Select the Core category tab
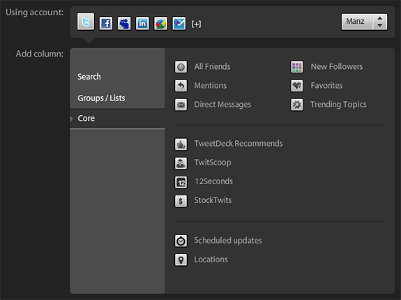The width and height of the screenshot is (401, 300). pyautogui.click(x=117, y=119)
